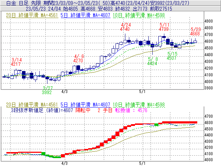Click the 10日 終値平滑 legend in lower chart
Viewport: 221px width, 168px height.
tap(139, 105)
